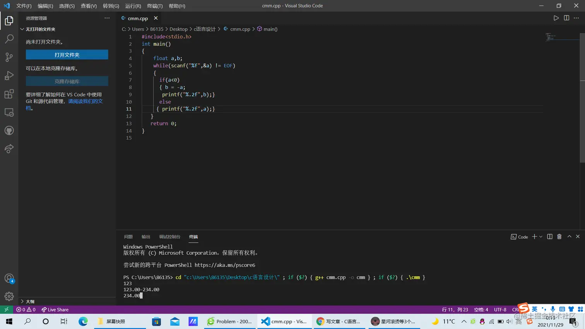Open the Manage gear menu
The height and width of the screenshot is (329, 585).
point(9,297)
